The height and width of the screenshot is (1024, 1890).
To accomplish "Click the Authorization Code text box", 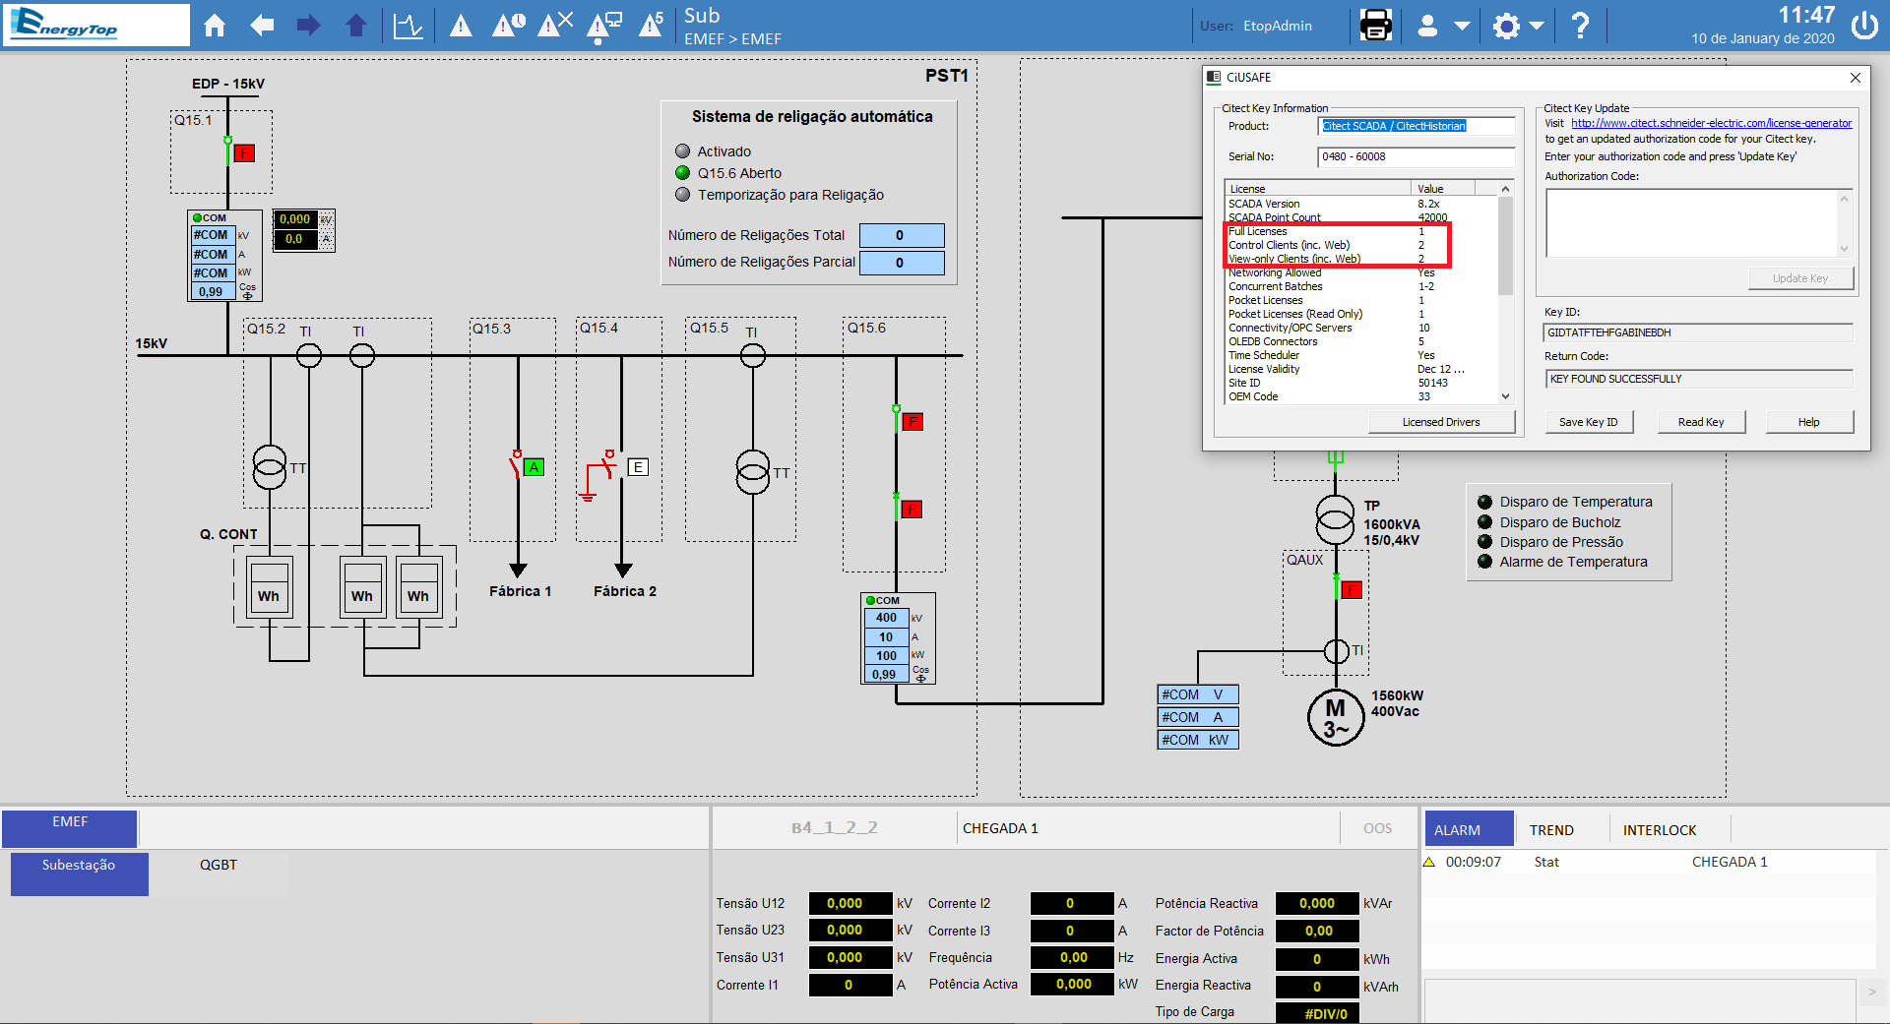I will pyautogui.click(x=1699, y=223).
